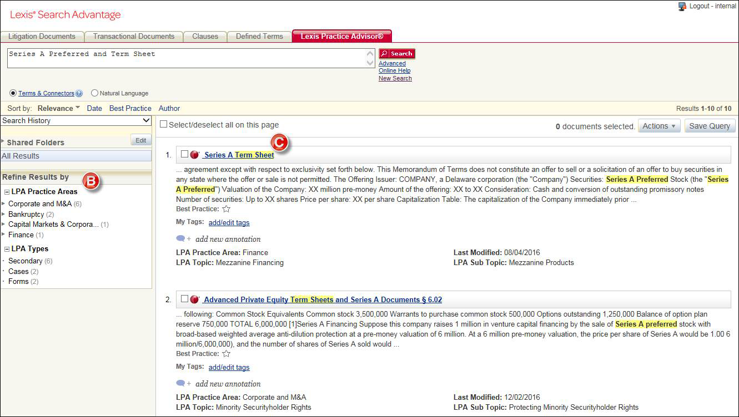Click Edit button for Shared Folders
The width and height of the screenshot is (739, 417).
tap(141, 140)
